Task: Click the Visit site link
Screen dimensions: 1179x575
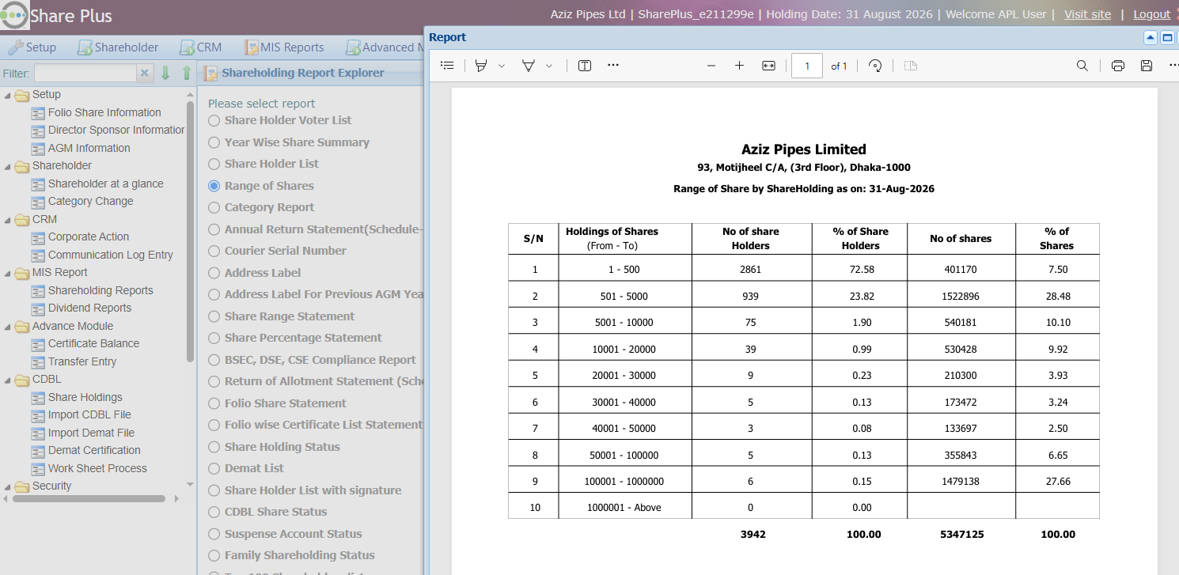Action: click(x=1087, y=14)
